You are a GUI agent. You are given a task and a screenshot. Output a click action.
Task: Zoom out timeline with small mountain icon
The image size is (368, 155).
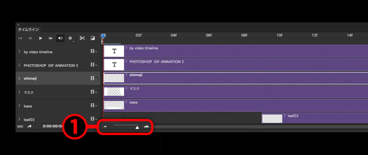click(x=105, y=127)
